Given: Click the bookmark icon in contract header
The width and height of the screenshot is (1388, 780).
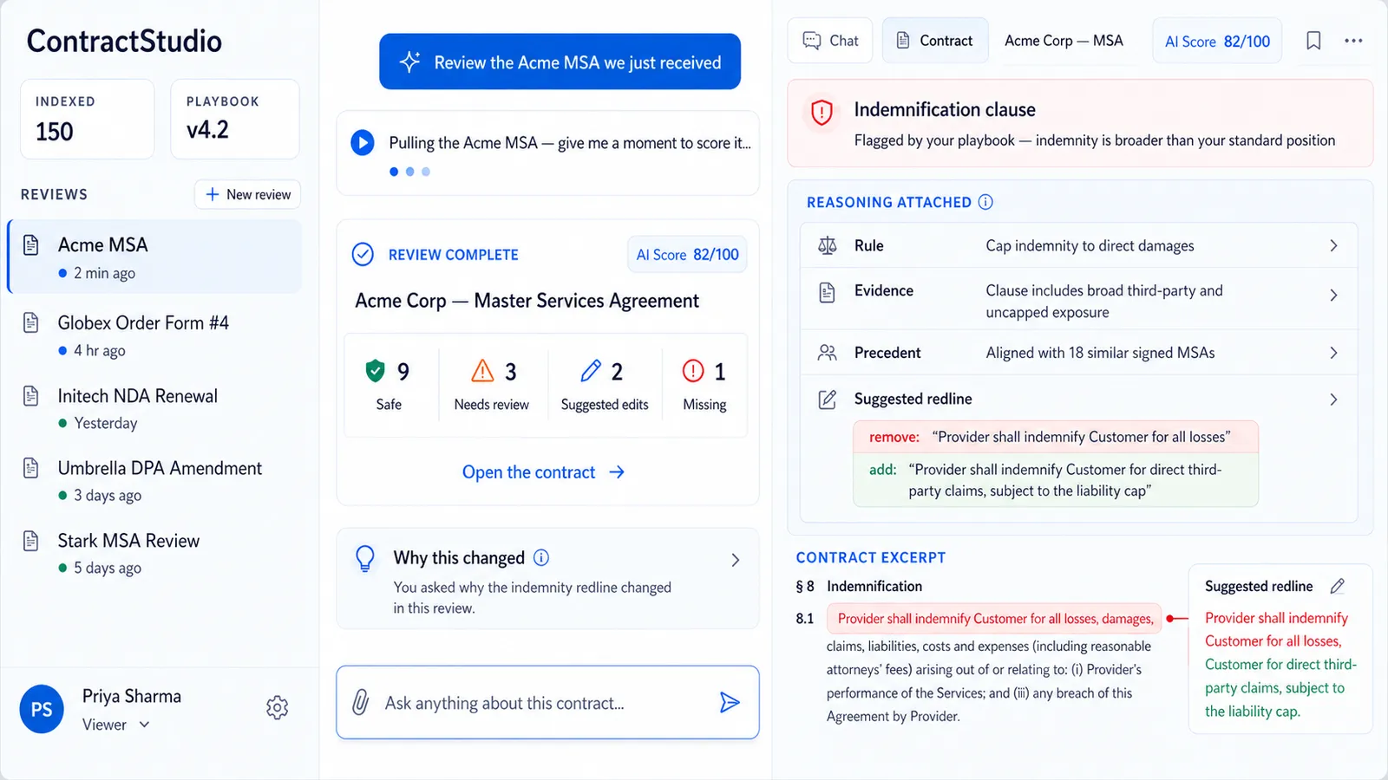Looking at the screenshot, I should [1313, 41].
